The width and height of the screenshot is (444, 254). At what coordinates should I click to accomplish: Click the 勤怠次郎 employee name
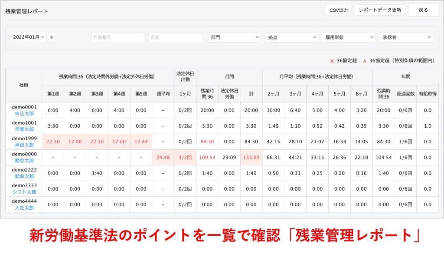click(x=24, y=176)
